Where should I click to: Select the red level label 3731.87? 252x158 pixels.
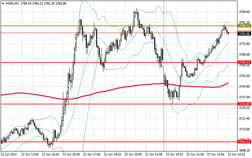click(244, 104)
